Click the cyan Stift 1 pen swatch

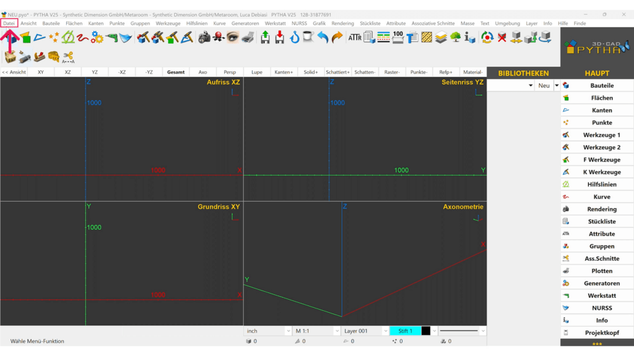point(405,331)
